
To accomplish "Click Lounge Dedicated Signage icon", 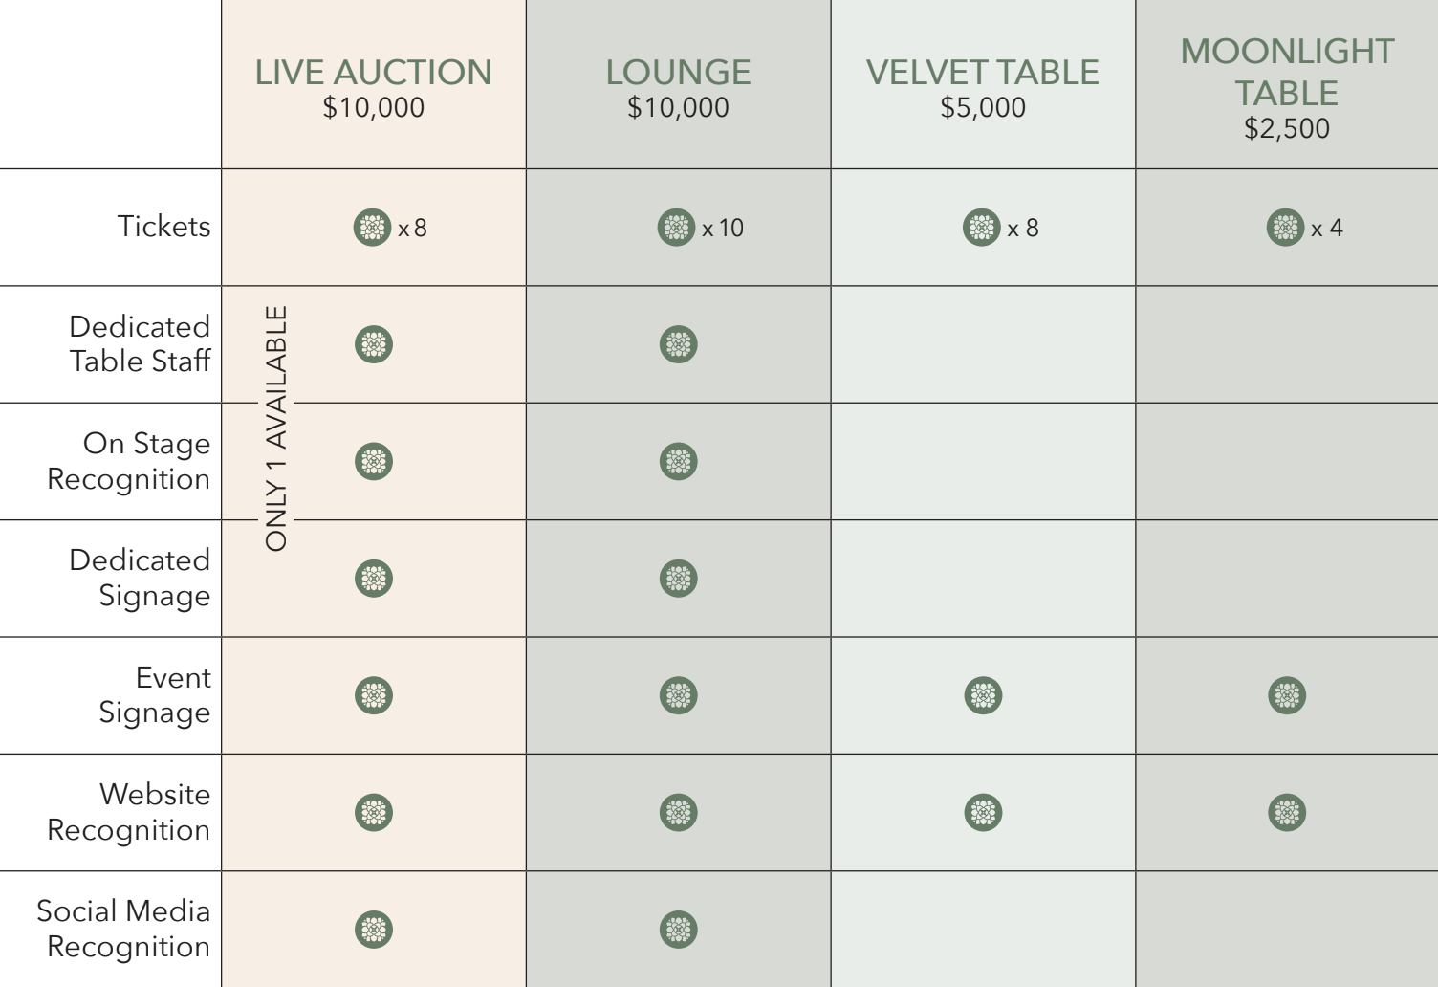I will point(679,579).
